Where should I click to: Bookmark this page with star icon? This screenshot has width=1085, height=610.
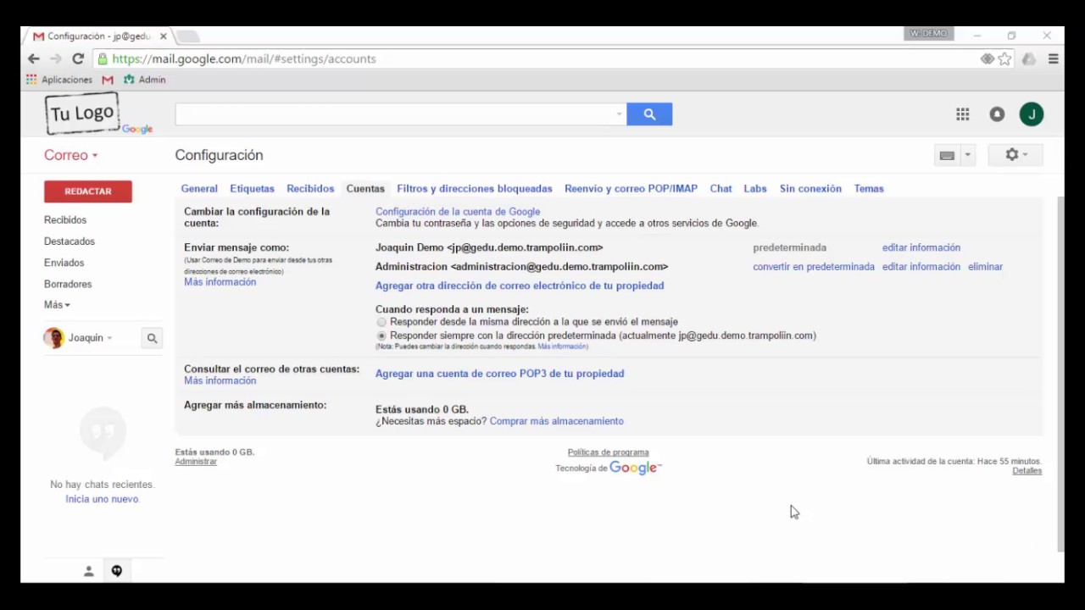1004,59
